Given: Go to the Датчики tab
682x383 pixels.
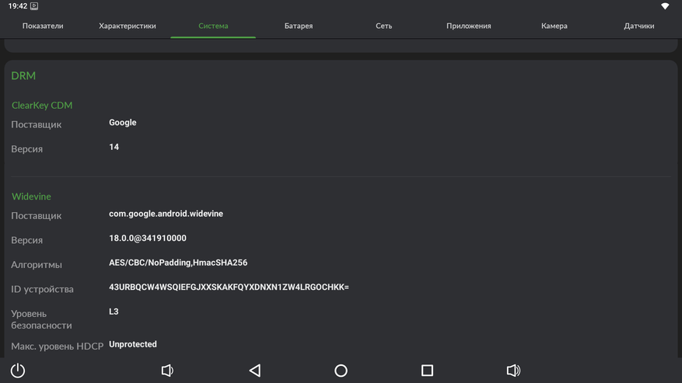Looking at the screenshot, I should [638, 26].
